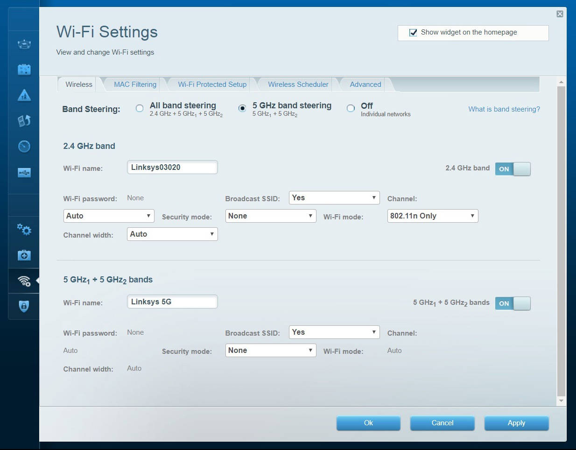The height and width of the screenshot is (450, 576).
Task: Open Speed Test gauge icon
Action: (24, 147)
